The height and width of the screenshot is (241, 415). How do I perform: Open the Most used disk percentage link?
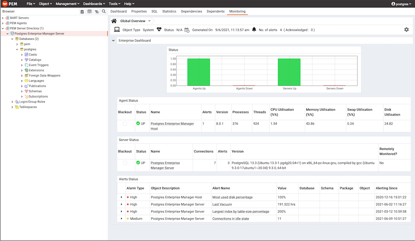(232, 197)
